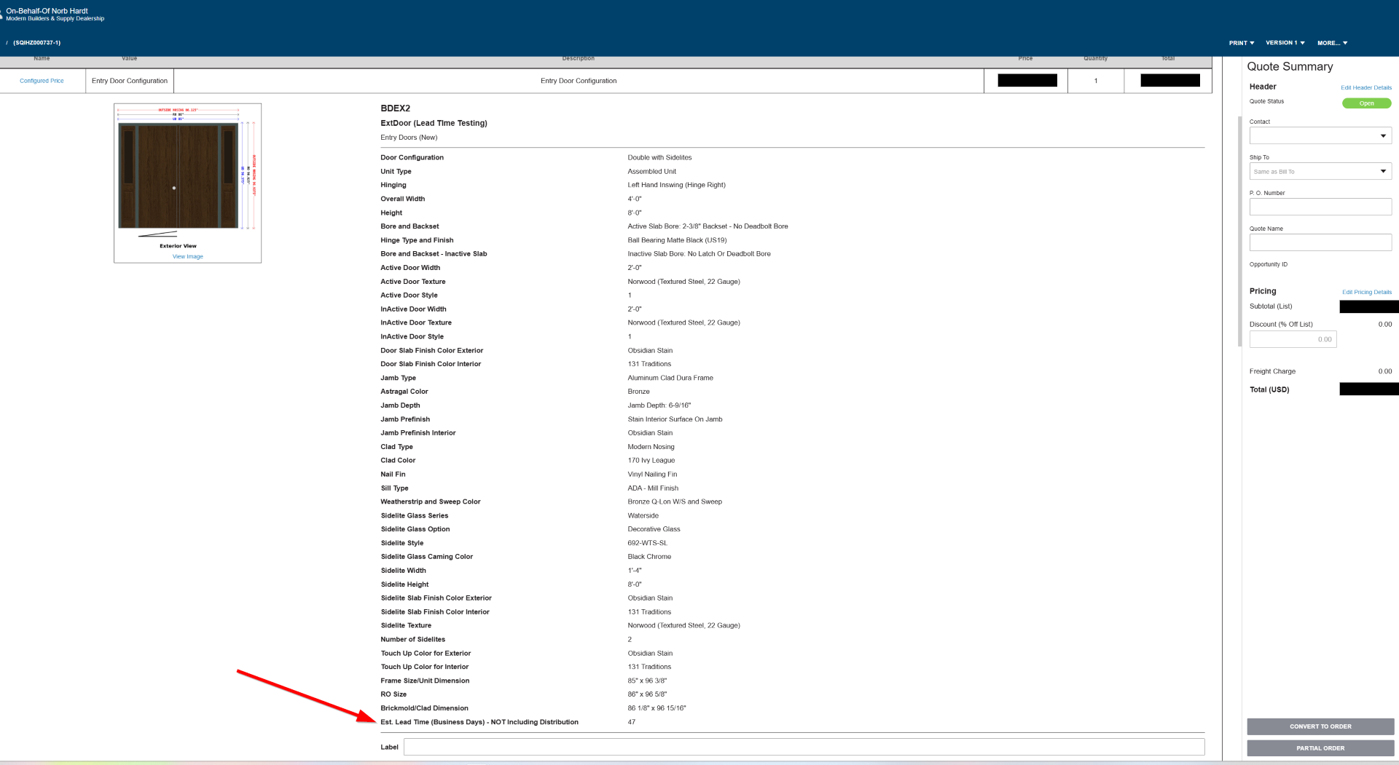This screenshot has height=765, width=1399.
Task: Open the Configured Price link
Action: coord(42,81)
